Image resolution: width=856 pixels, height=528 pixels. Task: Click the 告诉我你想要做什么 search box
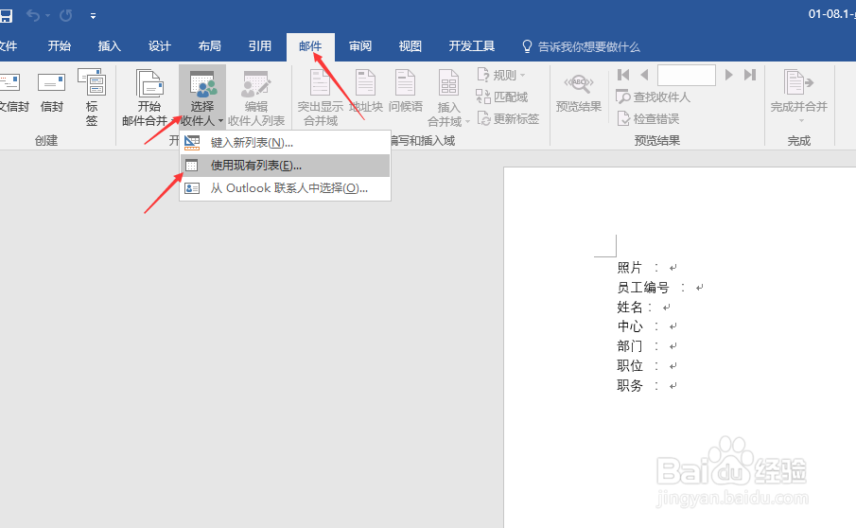582,47
